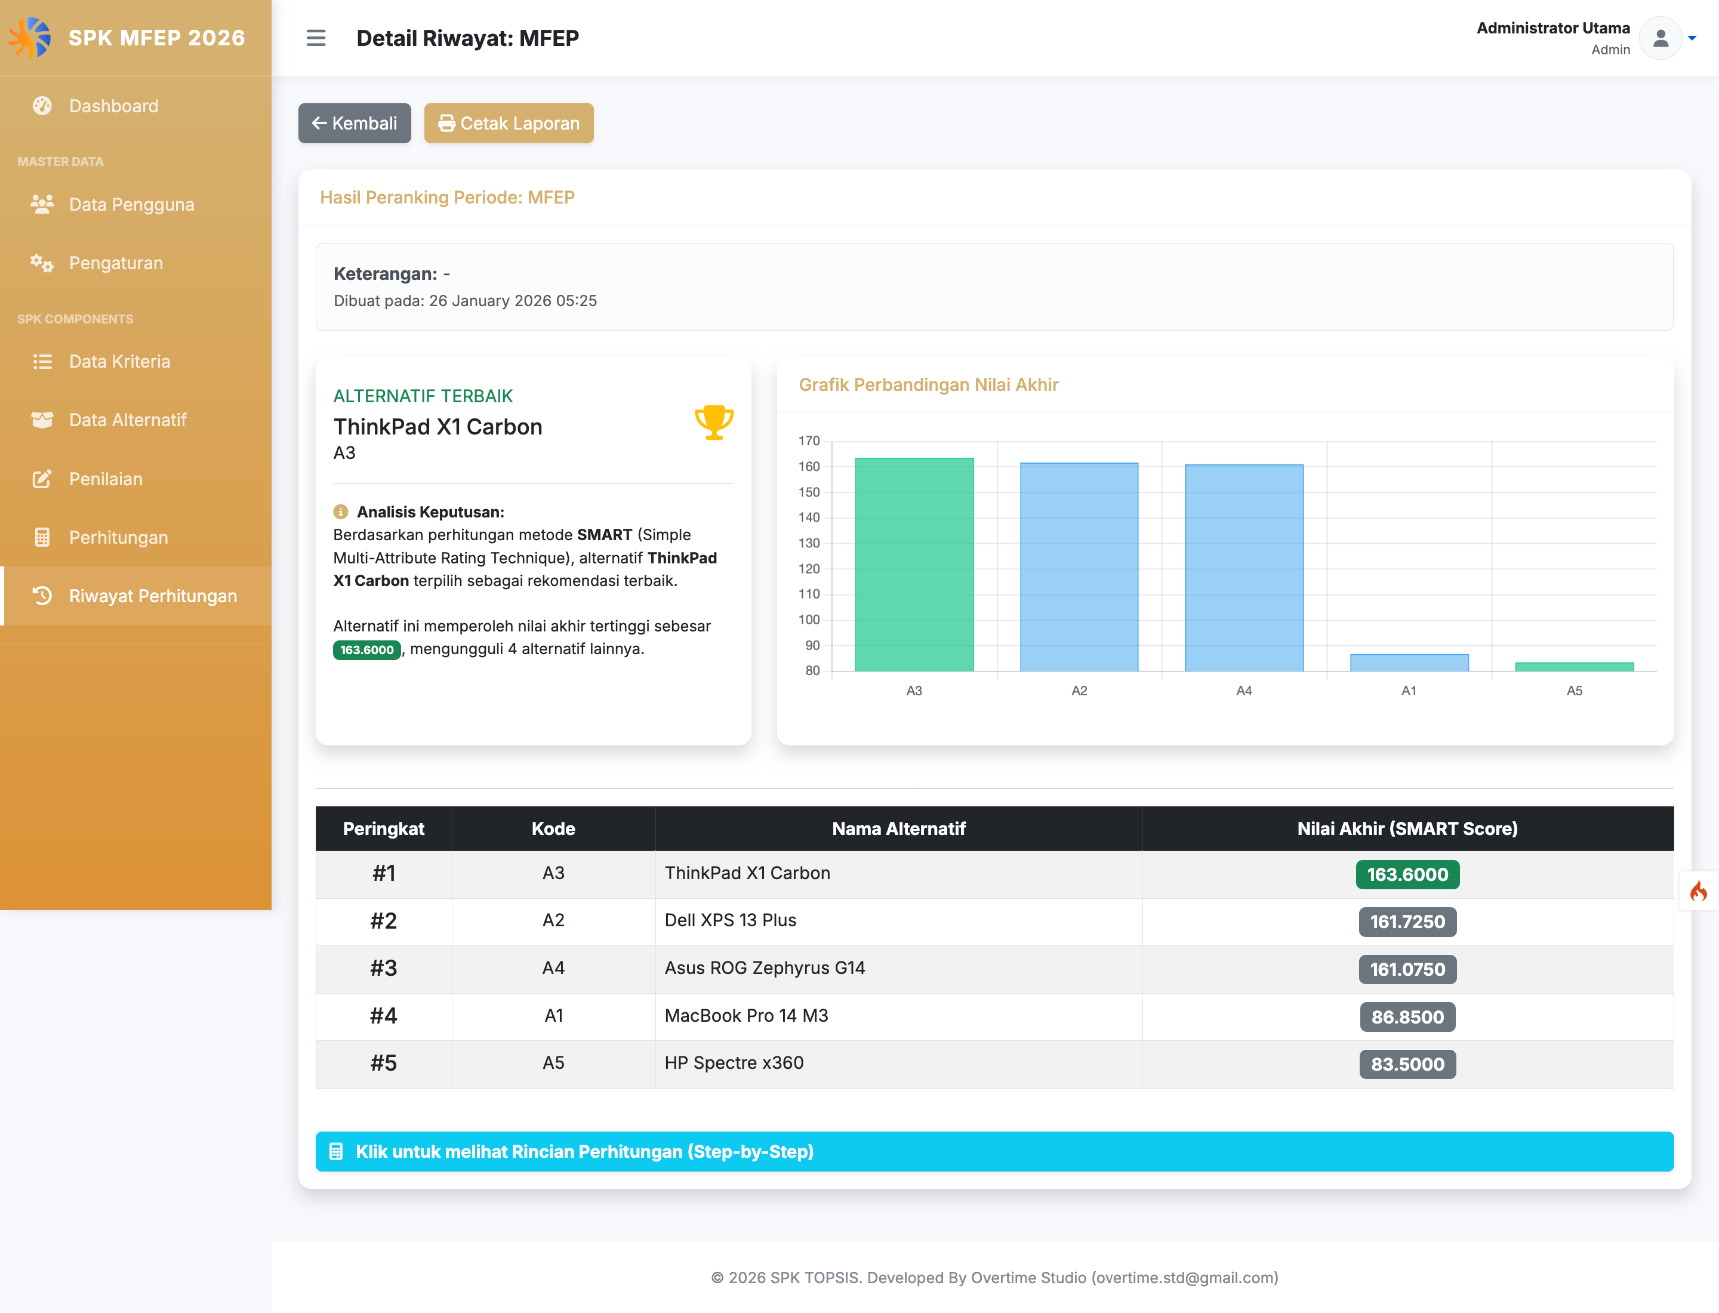1719x1313 pixels.
Task: Click the Asus ROG Zephyrus G14 cell
Action: 898,969
